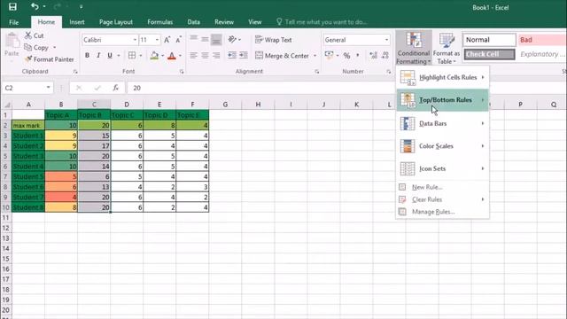
Task: Open the Icon Sets submenu
Action: 443,168
